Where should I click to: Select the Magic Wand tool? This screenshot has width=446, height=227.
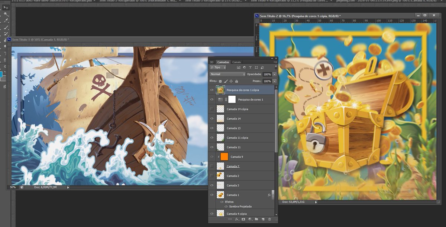point(6,14)
